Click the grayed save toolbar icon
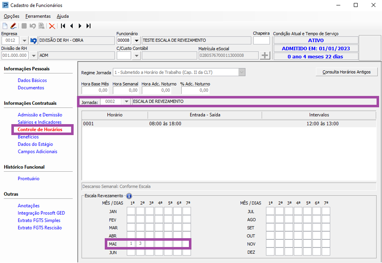This screenshot has width=382, height=263. coord(24,26)
